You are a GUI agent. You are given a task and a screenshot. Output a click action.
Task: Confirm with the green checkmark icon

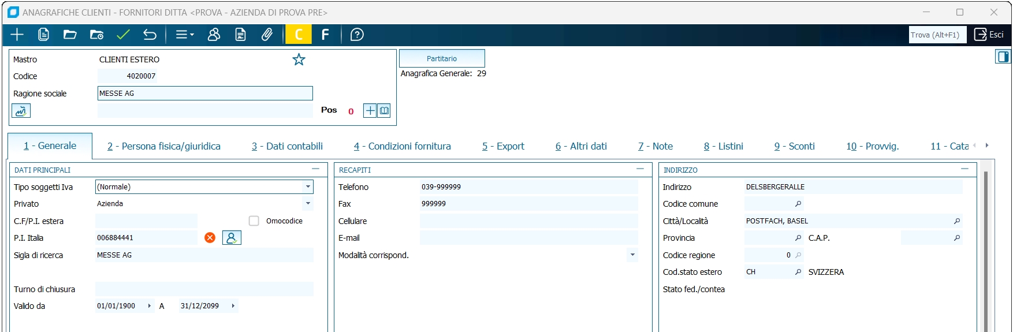[x=123, y=35]
